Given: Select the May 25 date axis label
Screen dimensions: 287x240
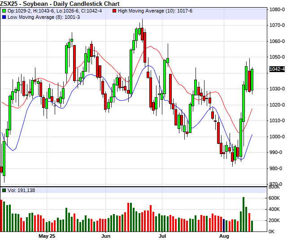Looking at the screenshot, I should pos(47,236).
